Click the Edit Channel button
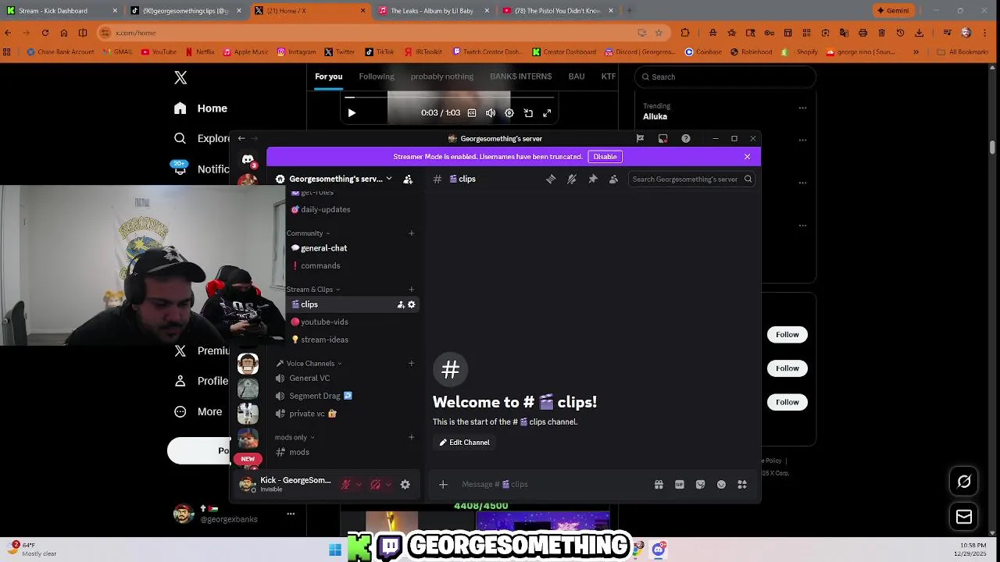The image size is (1000, 562). (x=464, y=443)
